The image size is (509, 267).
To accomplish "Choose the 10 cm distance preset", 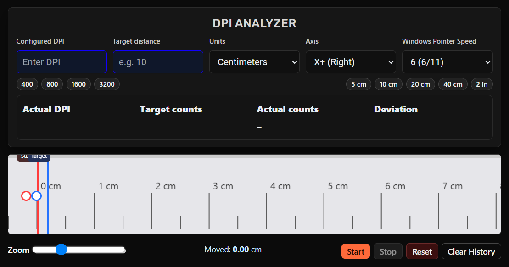I will pyautogui.click(x=388, y=84).
